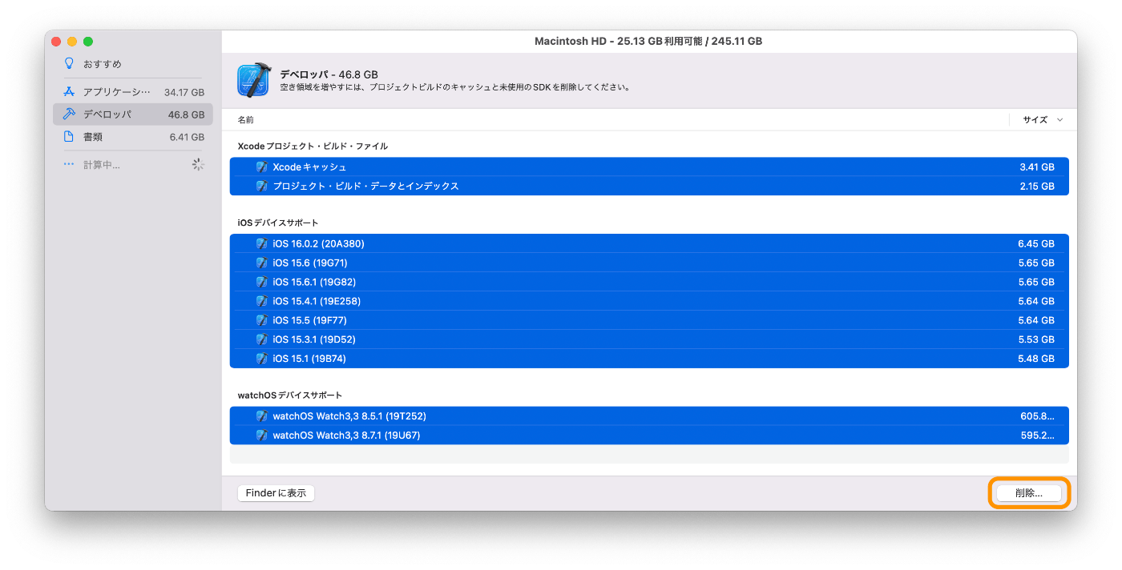The height and width of the screenshot is (570, 1122).
Task: Click the iOSデバイスサポート section heading
Action: point(278,223)
